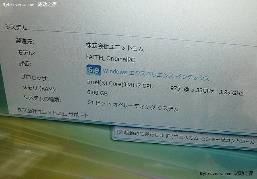Select the 64 ビット オペレーティング システム text

pyautogui.click(x=133, y=106)
